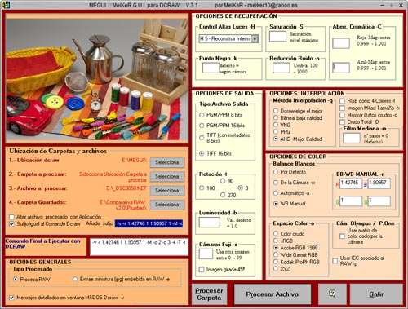Image resolution: width=408 pixels, height=309 pixels.
Task: Enable Abrir archivo procesado con Aplicación
Action: pyautogui.click(x=11, y=217)
